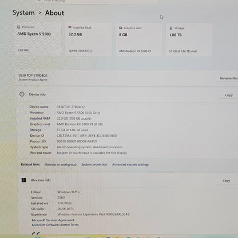The height and width of the screenshot is (238, 238).
Task: Copy the Windows info section
Action: tap(226, 181)
